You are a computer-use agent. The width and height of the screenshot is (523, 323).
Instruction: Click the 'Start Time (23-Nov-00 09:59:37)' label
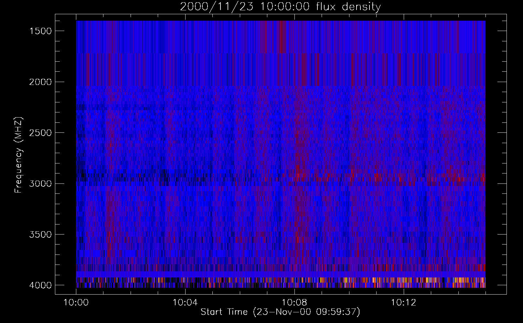point(280,312)
